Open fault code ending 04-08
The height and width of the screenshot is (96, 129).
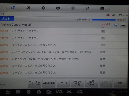[x=4, y=31]
